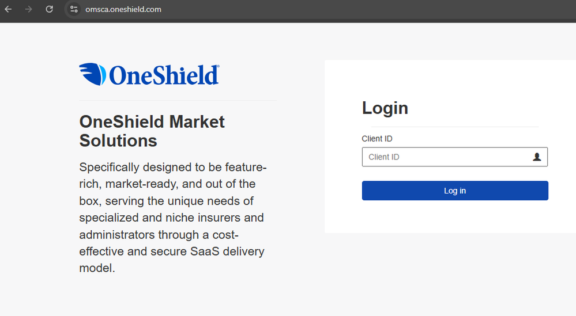Click the browser forward arrow
The width and height of the screenshot is (576, 316).
tap(29, 9)
